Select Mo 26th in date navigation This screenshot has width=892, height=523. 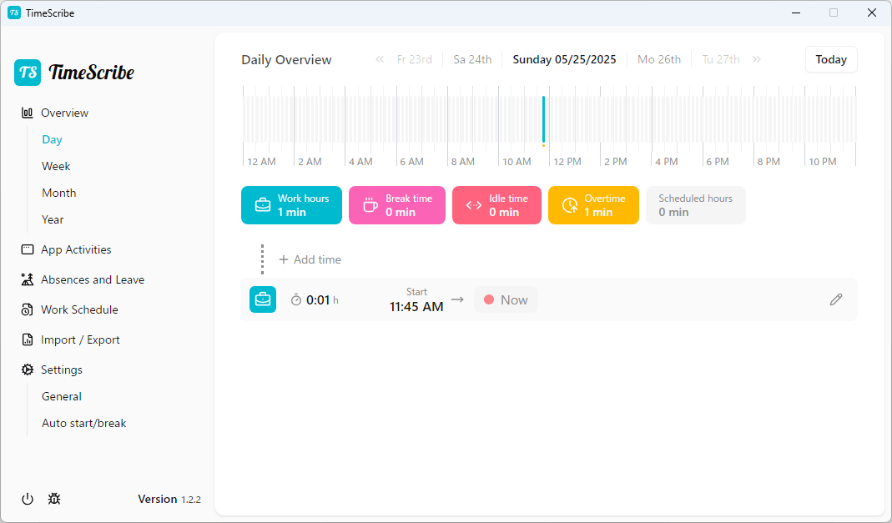click(658, 60)
